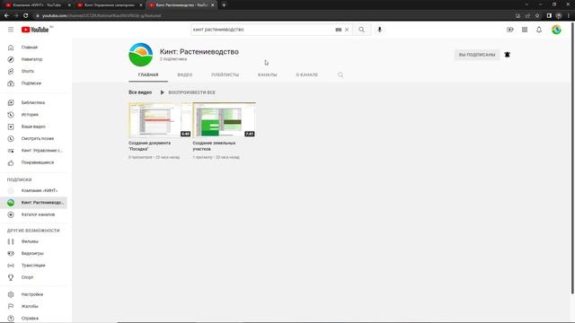Switch to the ВИДЕО channel tab
The width and height of the screenshot is (575, 323).
[185, 74]
